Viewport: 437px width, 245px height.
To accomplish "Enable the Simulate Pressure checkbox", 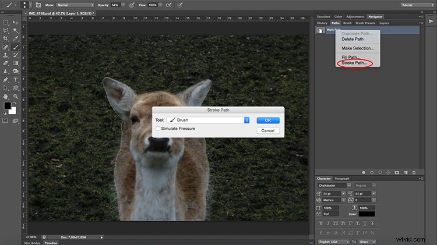I will click(158, 129).
